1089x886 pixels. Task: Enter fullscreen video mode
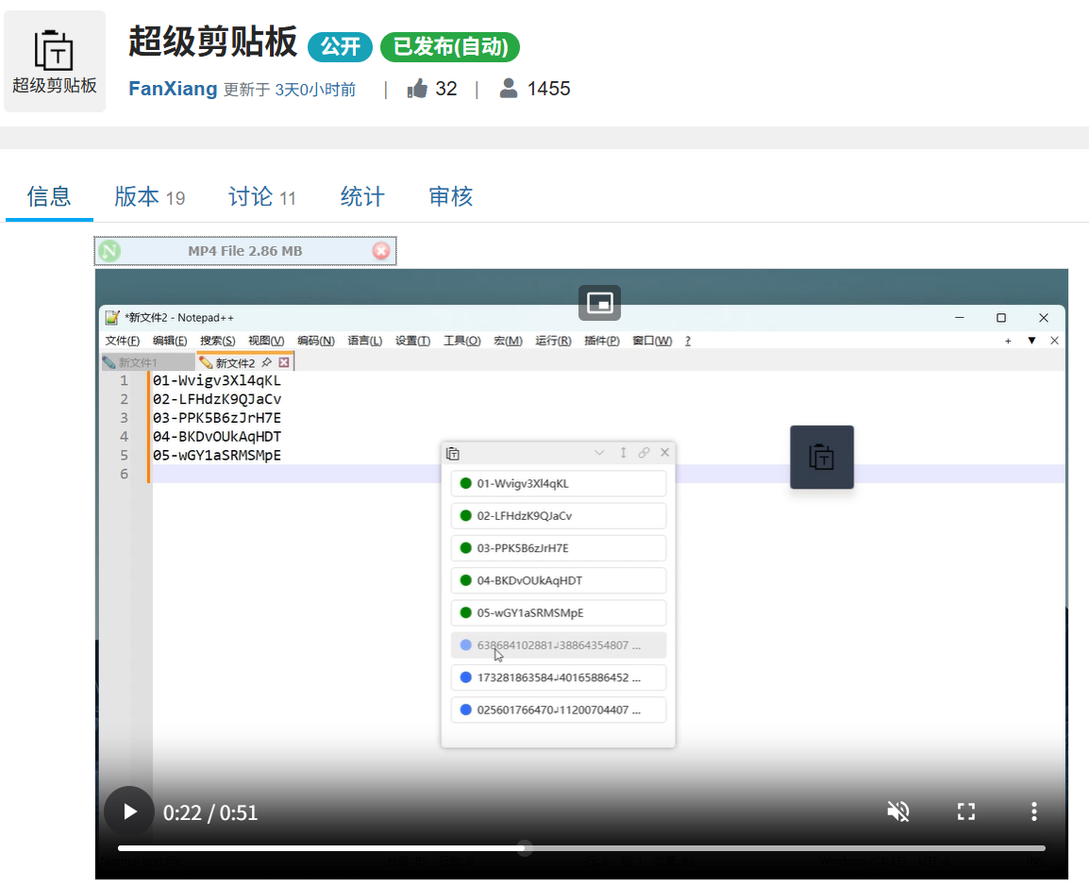coord(966,811)
